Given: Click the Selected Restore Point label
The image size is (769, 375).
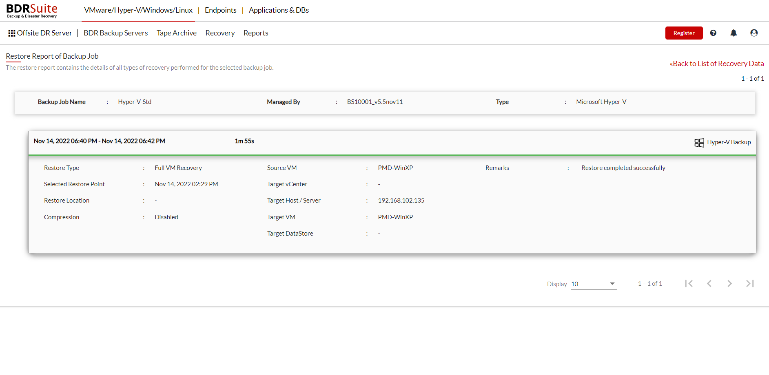Looking at the screenshot, I should [74, 184].
